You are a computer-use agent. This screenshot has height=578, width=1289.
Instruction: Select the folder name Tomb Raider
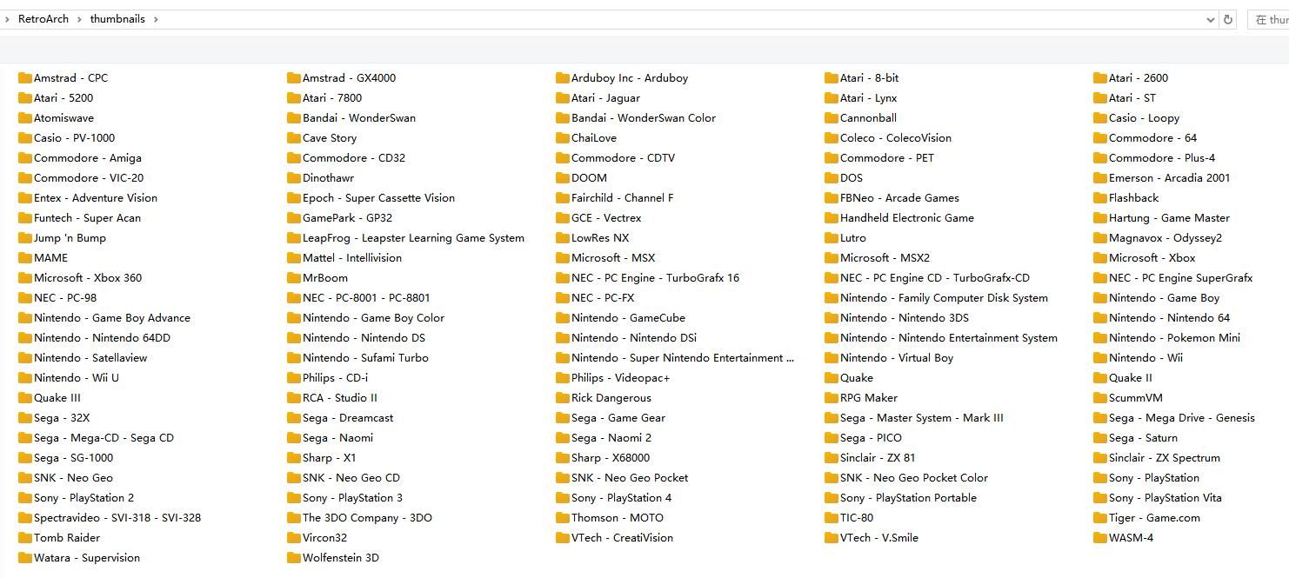point(67,538)
